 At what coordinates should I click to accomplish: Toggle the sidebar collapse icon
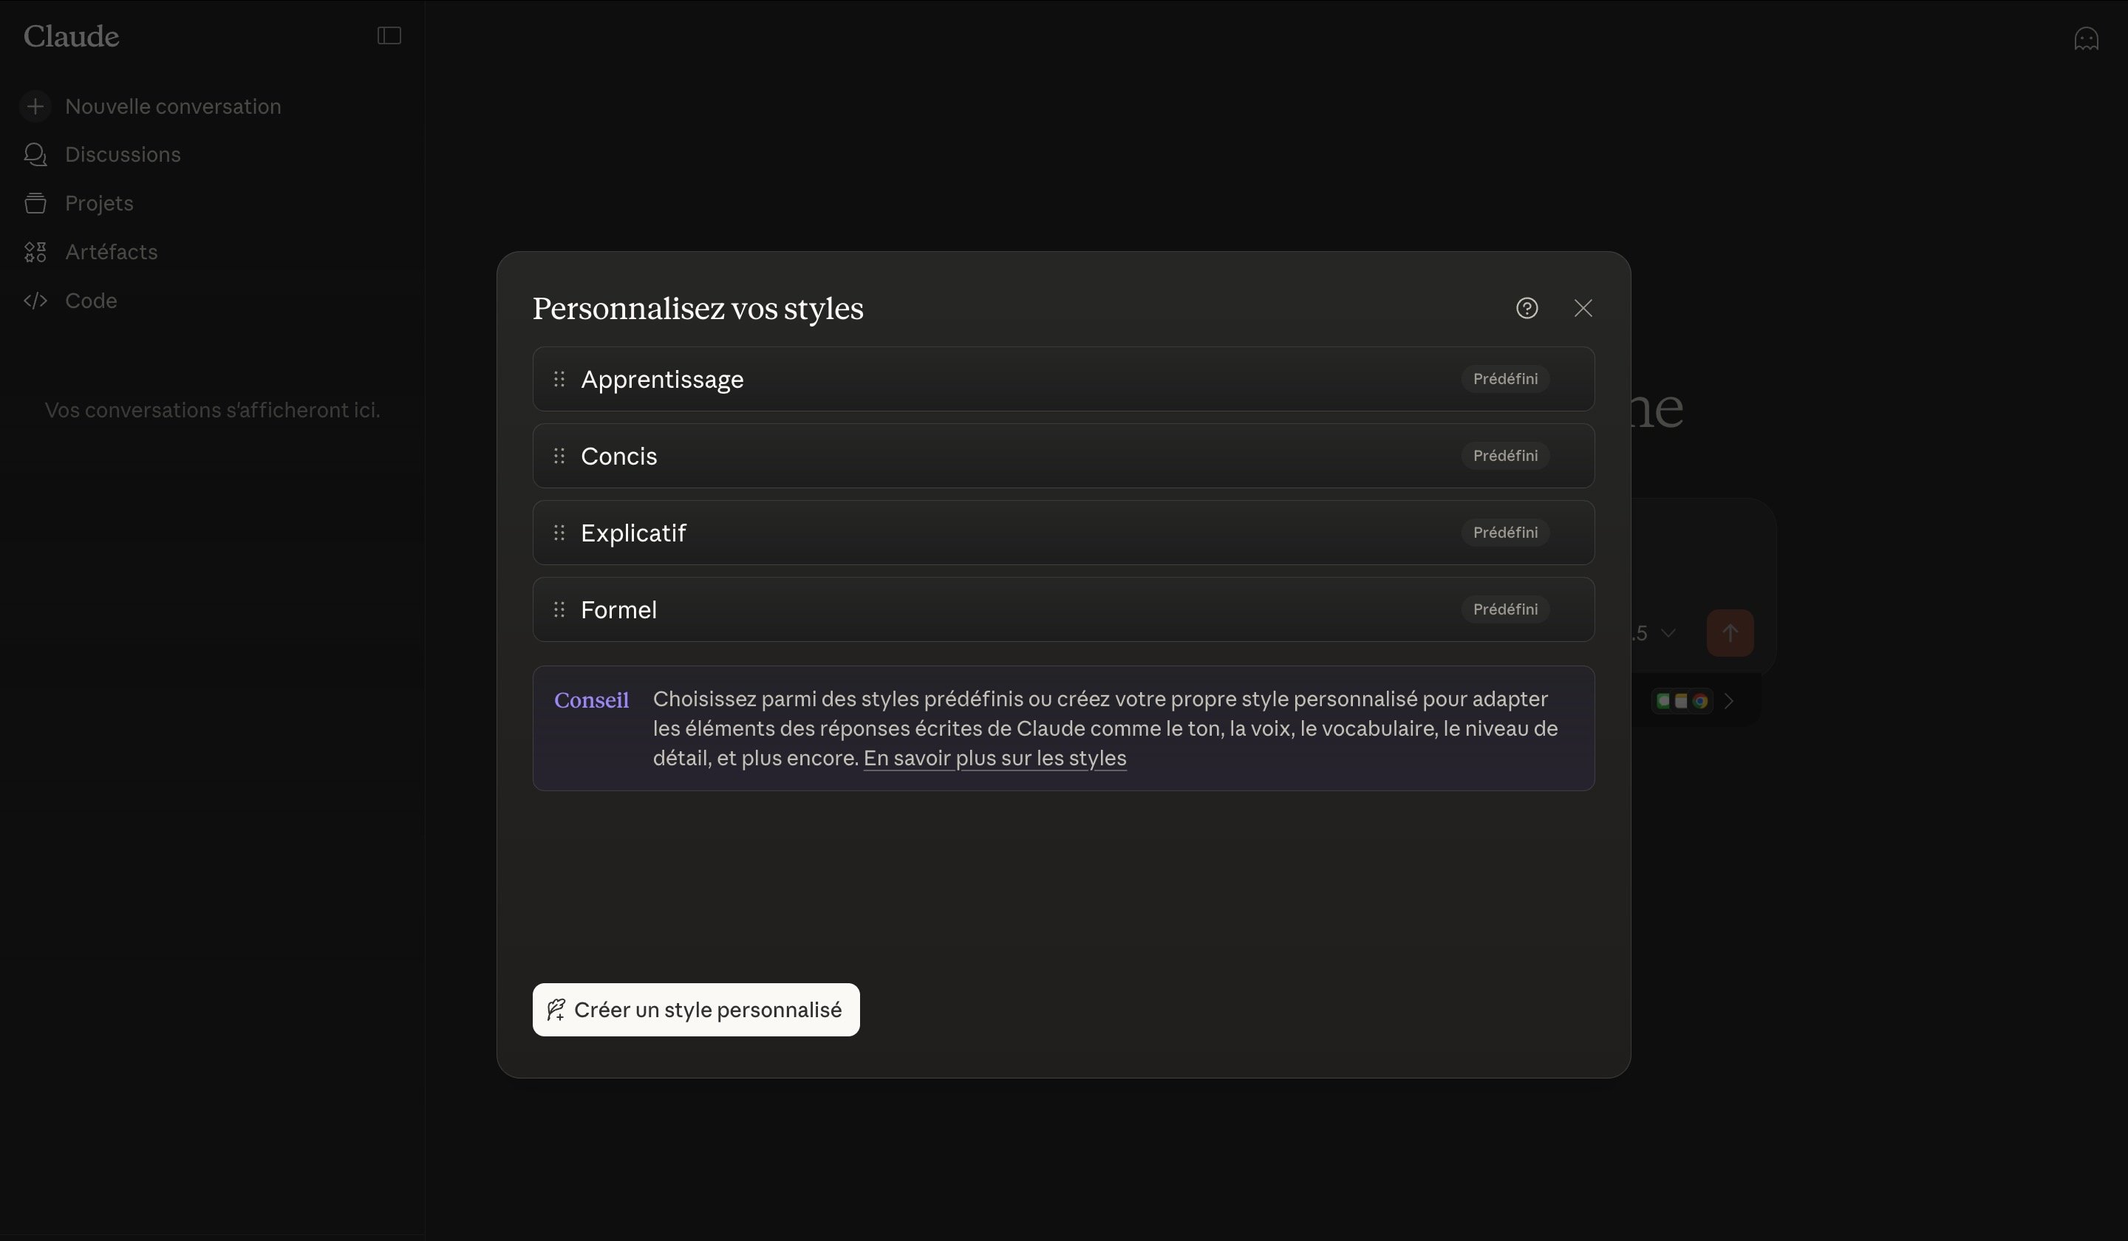pos(389,35)
